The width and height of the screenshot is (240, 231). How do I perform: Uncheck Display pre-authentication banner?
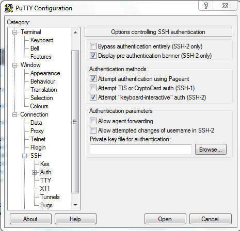tap(93, 56)
